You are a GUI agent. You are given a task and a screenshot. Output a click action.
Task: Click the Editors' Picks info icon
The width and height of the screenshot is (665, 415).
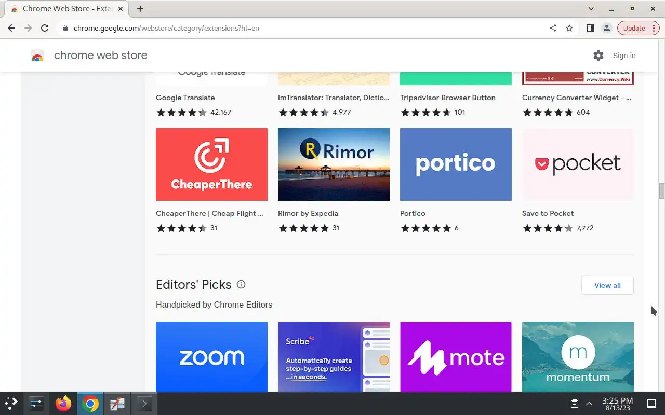(241, 284)
